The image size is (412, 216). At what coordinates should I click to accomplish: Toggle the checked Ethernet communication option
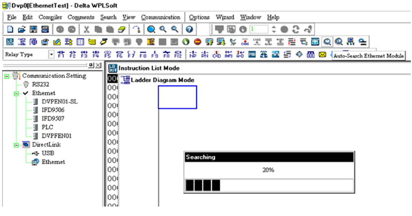[43, 93]
